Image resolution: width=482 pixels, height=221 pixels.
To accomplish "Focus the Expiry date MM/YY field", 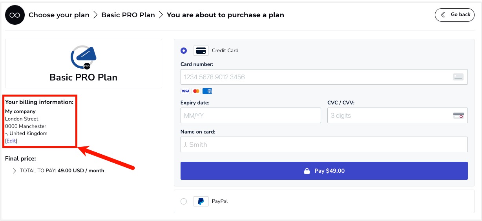I will pyautogui.click(x=251, y=115).
